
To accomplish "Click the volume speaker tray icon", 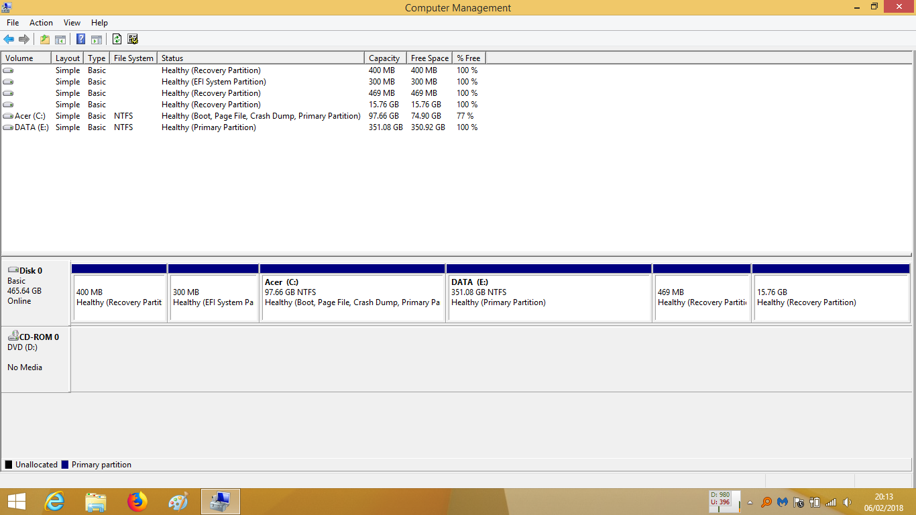I will coord(847,502).
